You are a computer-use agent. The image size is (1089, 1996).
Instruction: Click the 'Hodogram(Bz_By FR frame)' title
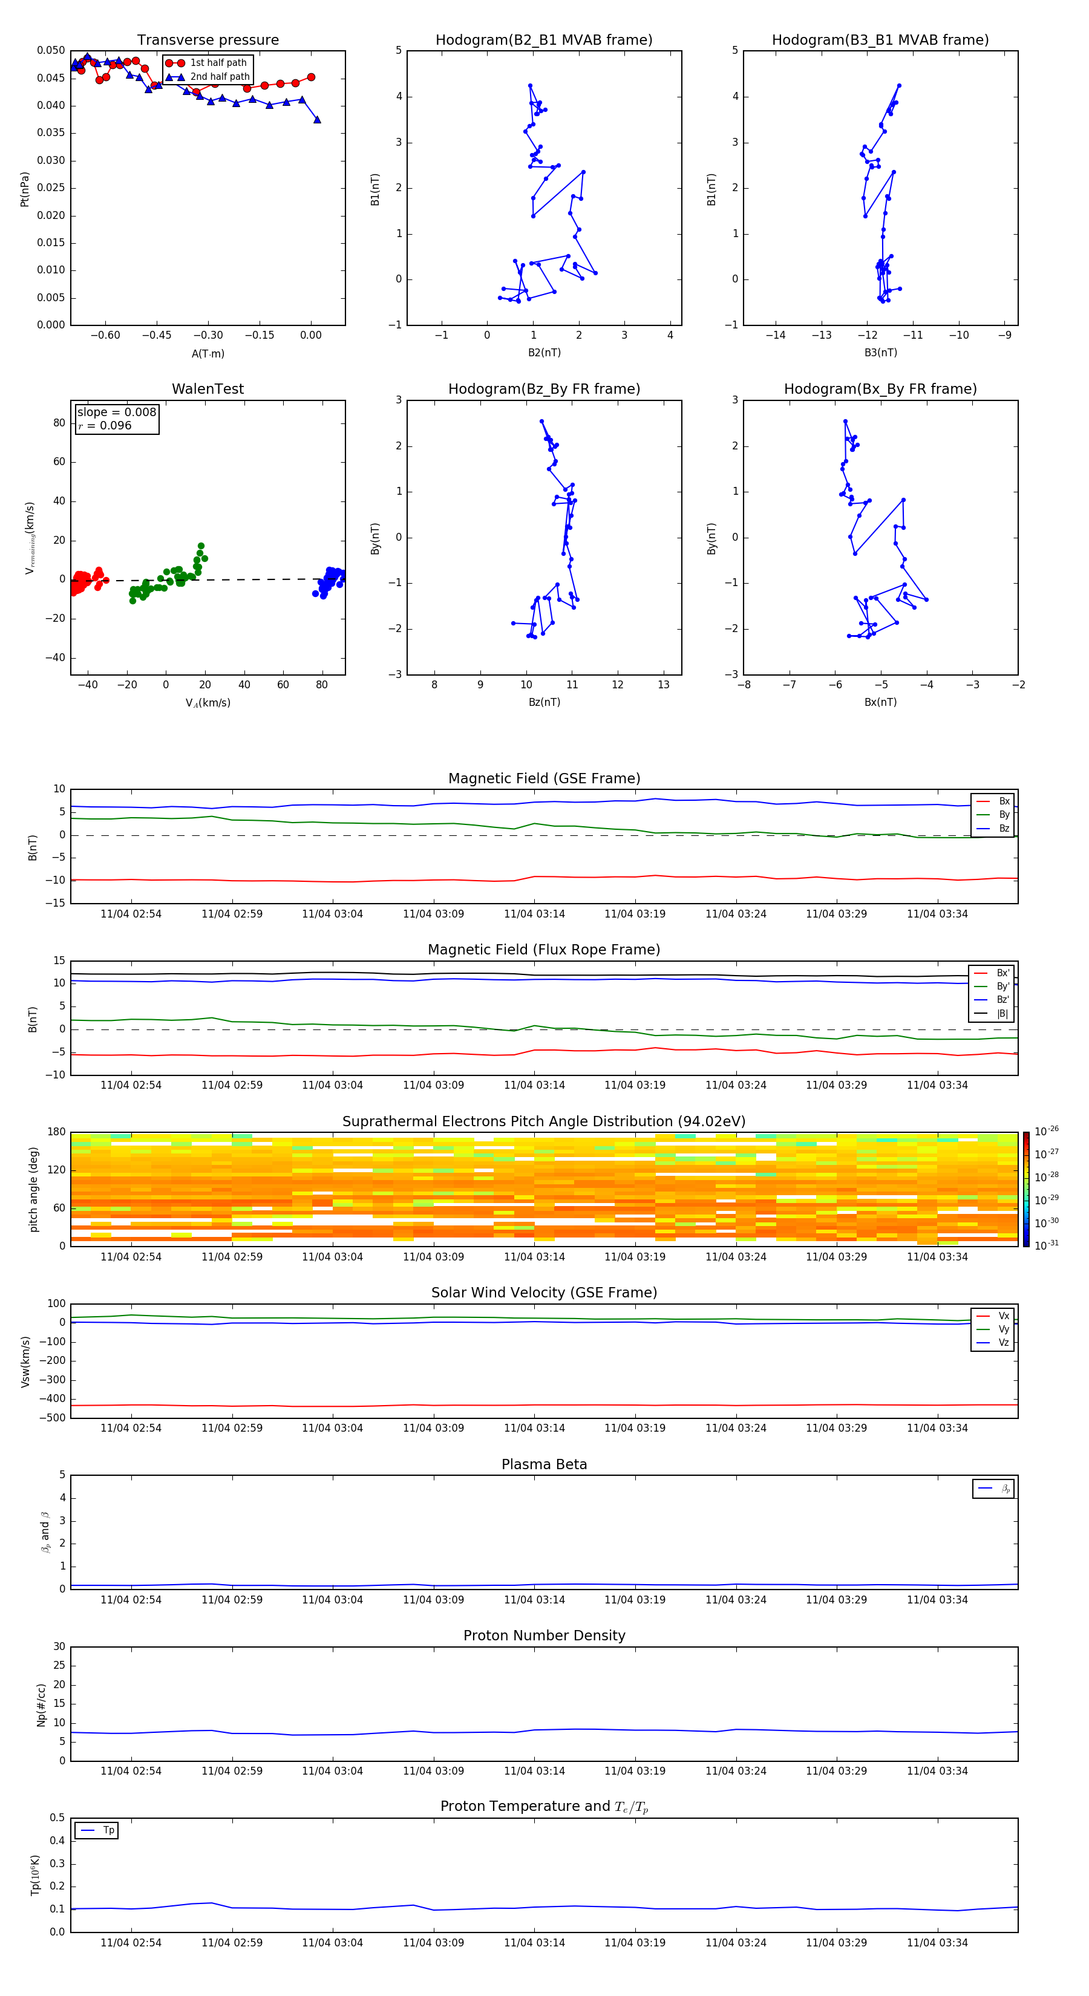(544, 389)
